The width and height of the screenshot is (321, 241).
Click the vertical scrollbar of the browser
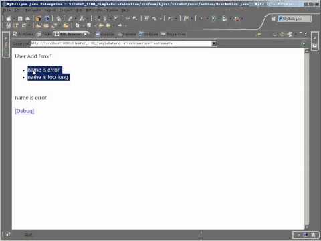tap(307, 139)
